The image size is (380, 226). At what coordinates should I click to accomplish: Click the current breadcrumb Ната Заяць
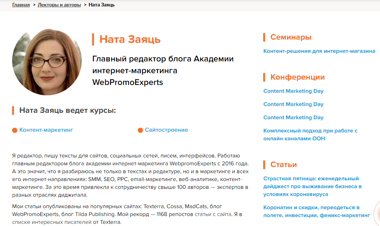coord(101,5)
